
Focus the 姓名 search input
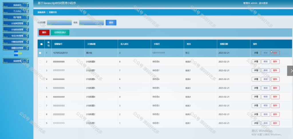coord(92,23)
